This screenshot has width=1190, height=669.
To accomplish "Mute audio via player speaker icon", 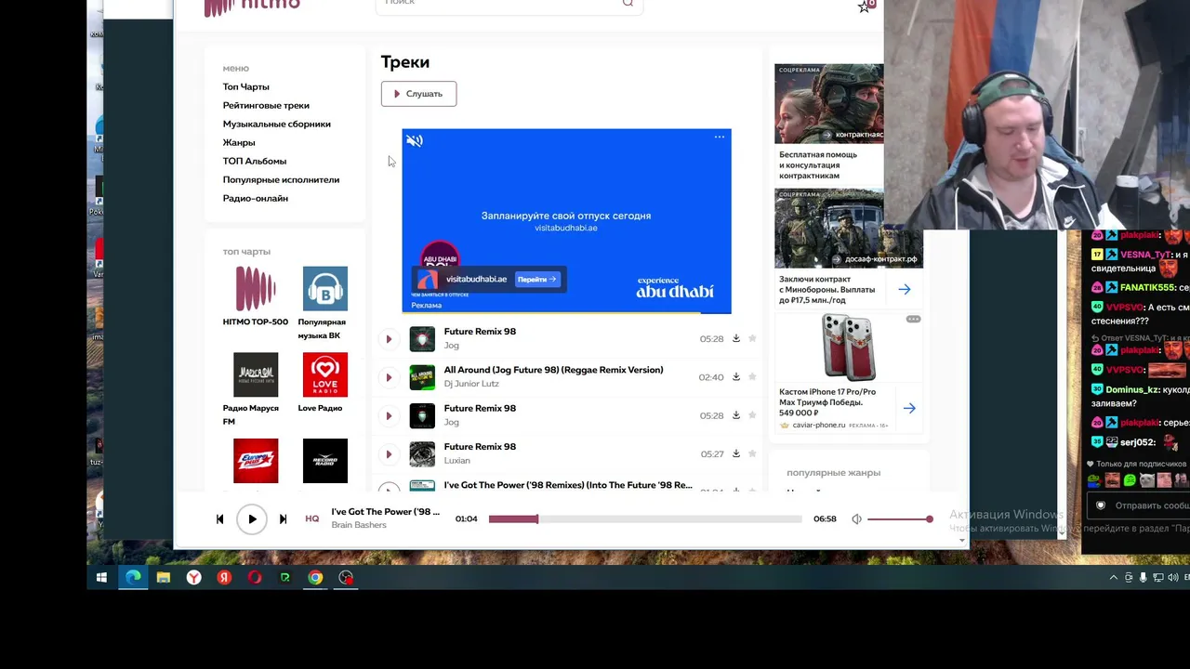I will 857,519.
